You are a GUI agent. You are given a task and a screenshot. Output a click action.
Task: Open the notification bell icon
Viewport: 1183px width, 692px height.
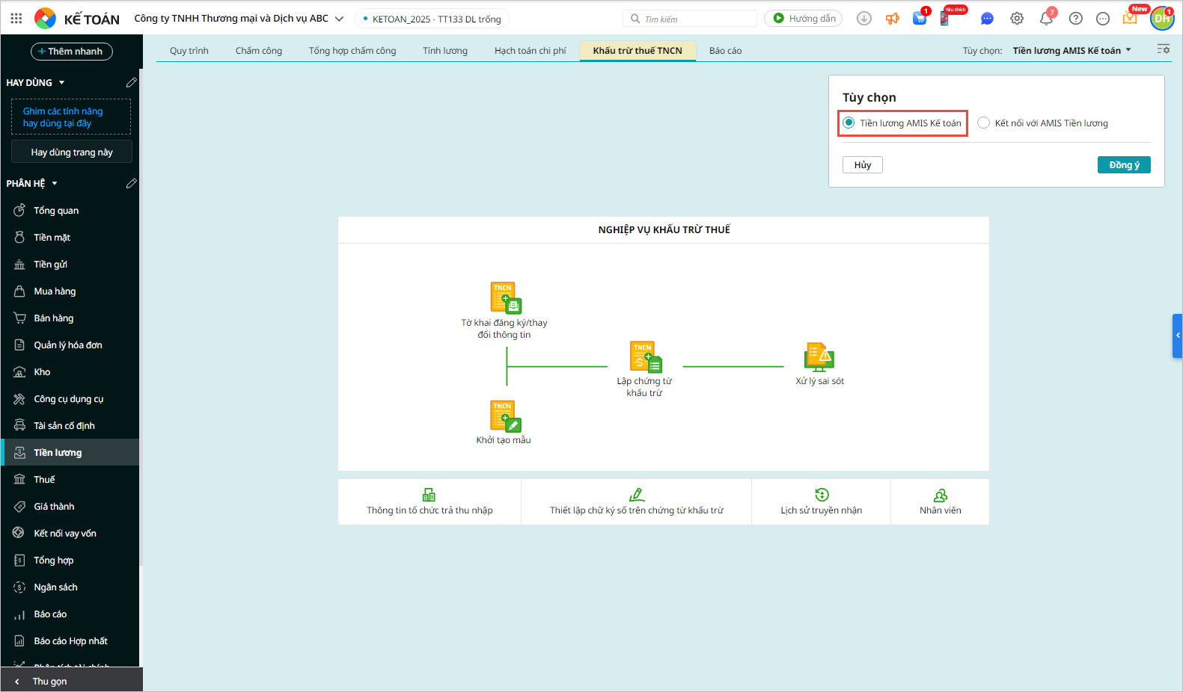pyautogui.click(x=1046, y=19)
